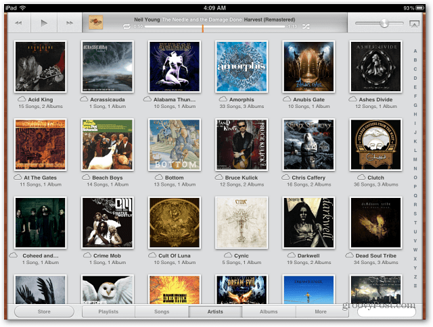Click '33 Songs, 3 Albums' text
The height and width of the screenshot is (327, 433).
coord(242,107)
